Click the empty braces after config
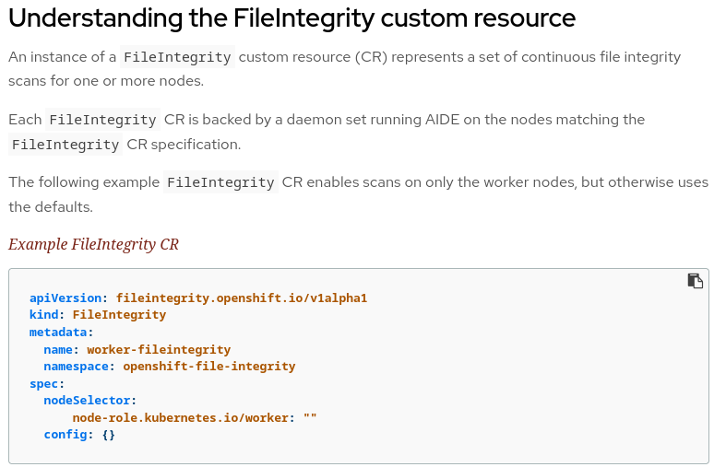 point(108,434)
